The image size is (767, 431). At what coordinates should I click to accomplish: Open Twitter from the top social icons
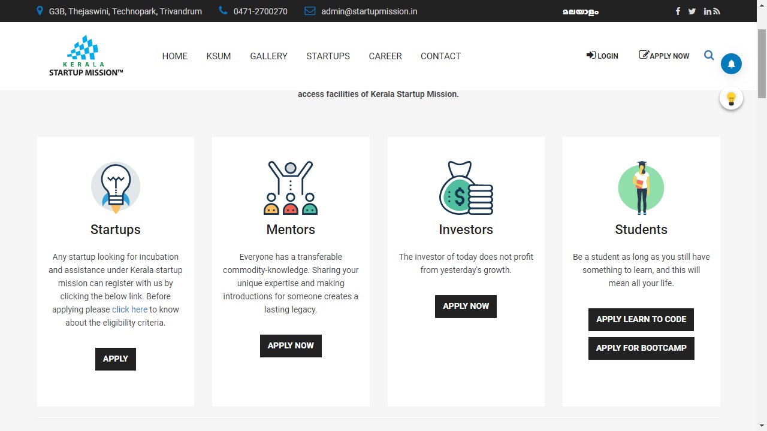point(692,11)
